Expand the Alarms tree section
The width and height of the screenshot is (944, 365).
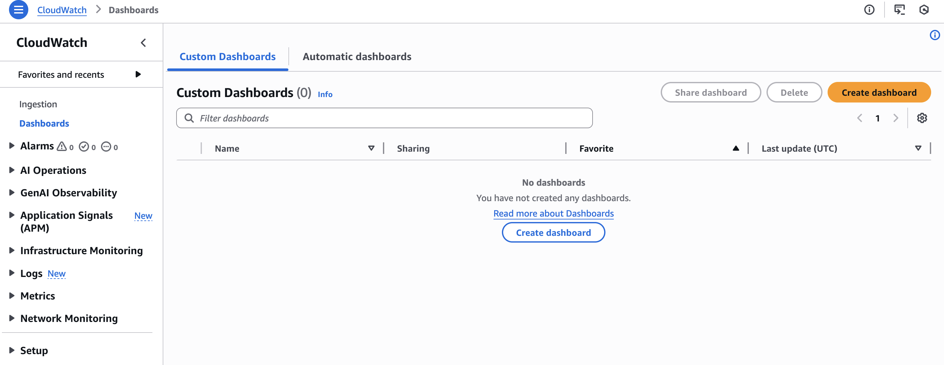click(12, 146)
